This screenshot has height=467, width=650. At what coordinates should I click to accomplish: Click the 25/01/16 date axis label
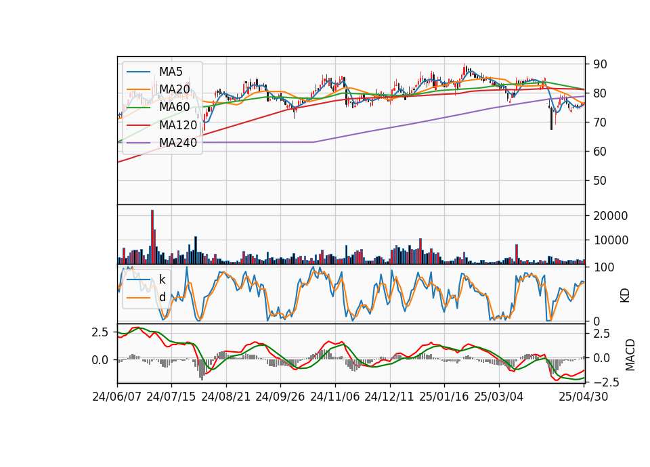444,397
